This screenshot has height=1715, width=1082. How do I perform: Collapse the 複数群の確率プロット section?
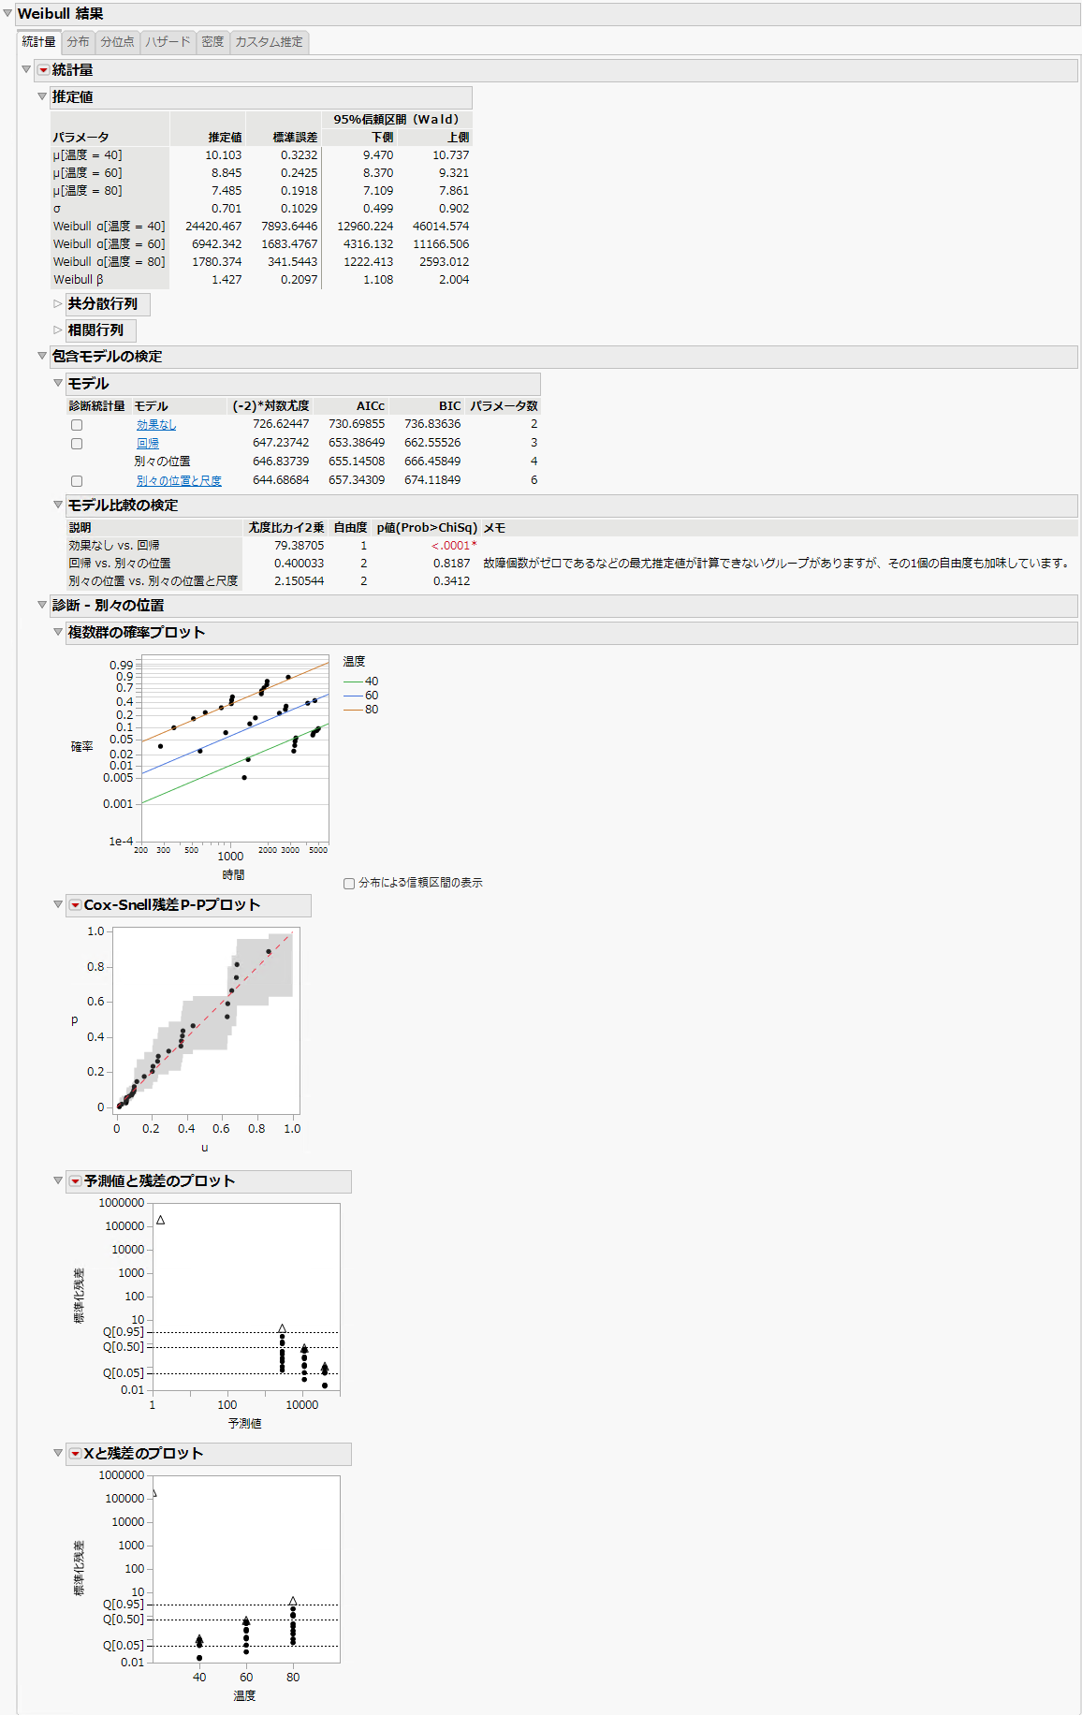coord(58,632)
